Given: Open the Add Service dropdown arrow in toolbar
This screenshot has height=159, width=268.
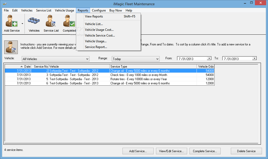Looking at the screenshot, I should pos(23,23).
